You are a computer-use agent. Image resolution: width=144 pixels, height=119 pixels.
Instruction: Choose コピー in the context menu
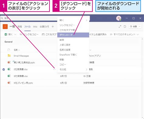(73, 65)
